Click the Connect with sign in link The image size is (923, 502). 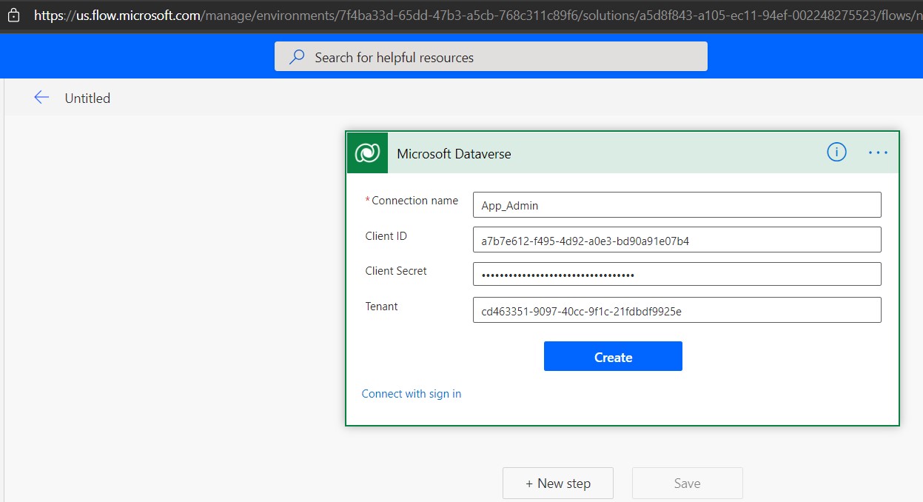pyautogui.click(x=412, y=394)
